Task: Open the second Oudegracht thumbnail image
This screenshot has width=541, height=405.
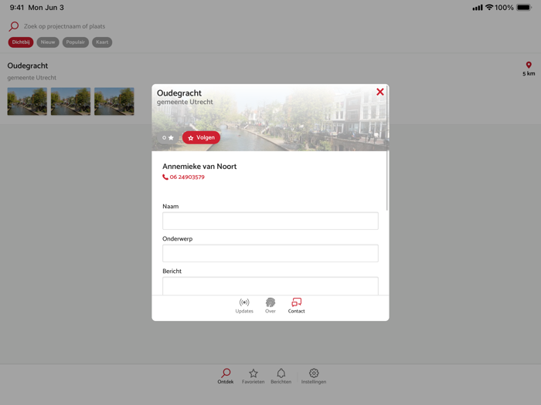Action: click(x=71, y=101)
